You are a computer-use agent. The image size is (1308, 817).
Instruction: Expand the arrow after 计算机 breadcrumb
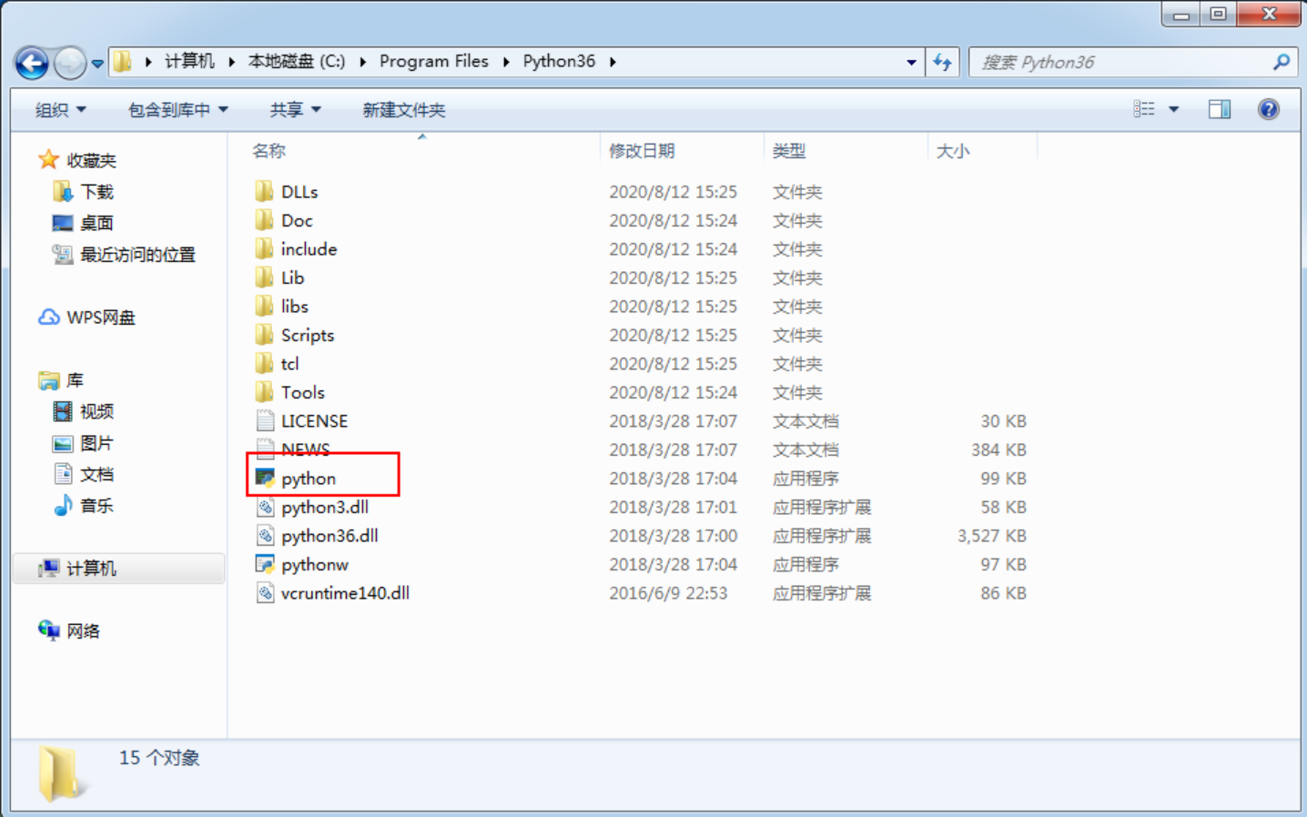click(x=231, y=62)
